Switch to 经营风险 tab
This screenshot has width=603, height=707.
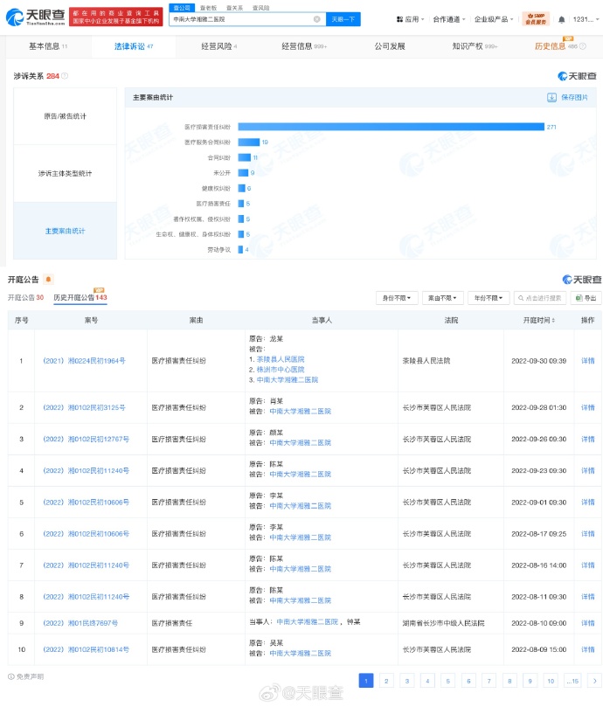point(218,46)
